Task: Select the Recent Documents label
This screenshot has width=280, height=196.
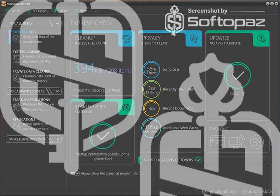Action: (x=178, y=108)
